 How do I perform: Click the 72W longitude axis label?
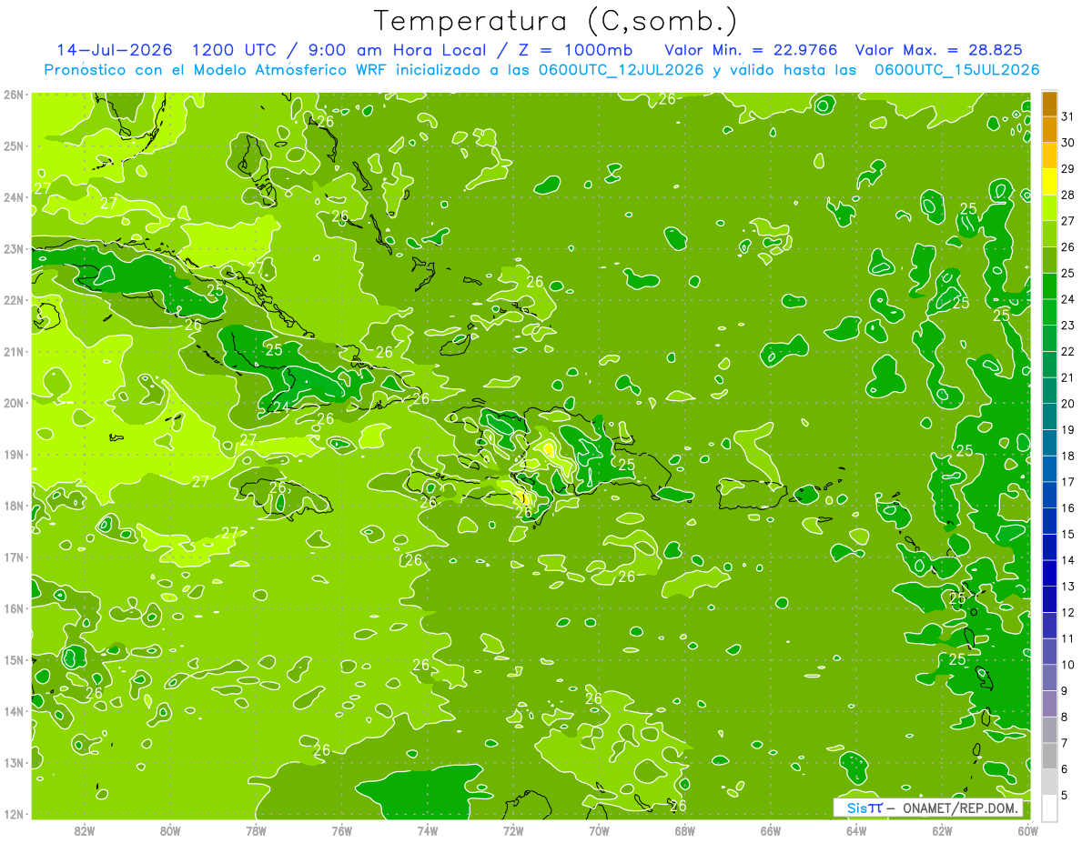coord(513,830)
